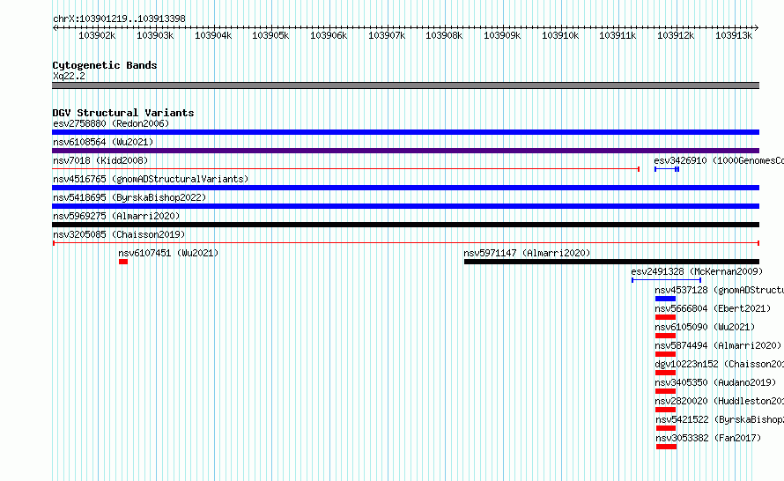Open the nsv5666804 (Ebert2021) label

click(x=713, y=308)
